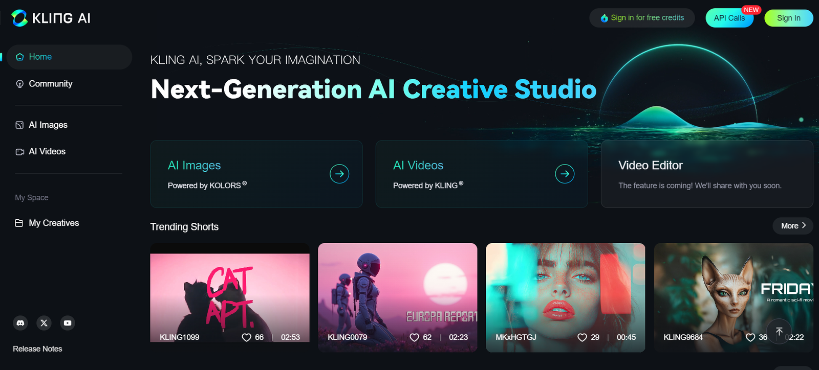Open the Release Notes link

[x=37, y=349]
